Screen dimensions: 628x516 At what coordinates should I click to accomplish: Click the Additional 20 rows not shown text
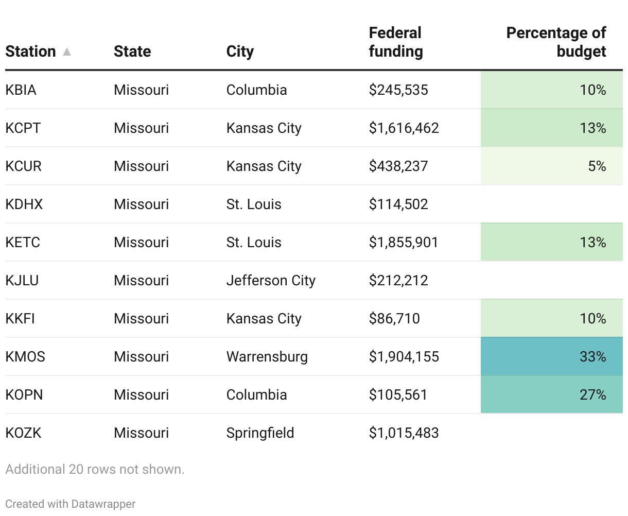[x=95, y=469]
